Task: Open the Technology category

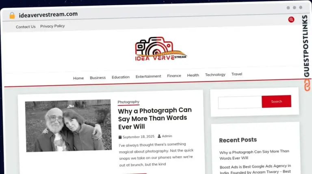Action: (x=215, y=75)
